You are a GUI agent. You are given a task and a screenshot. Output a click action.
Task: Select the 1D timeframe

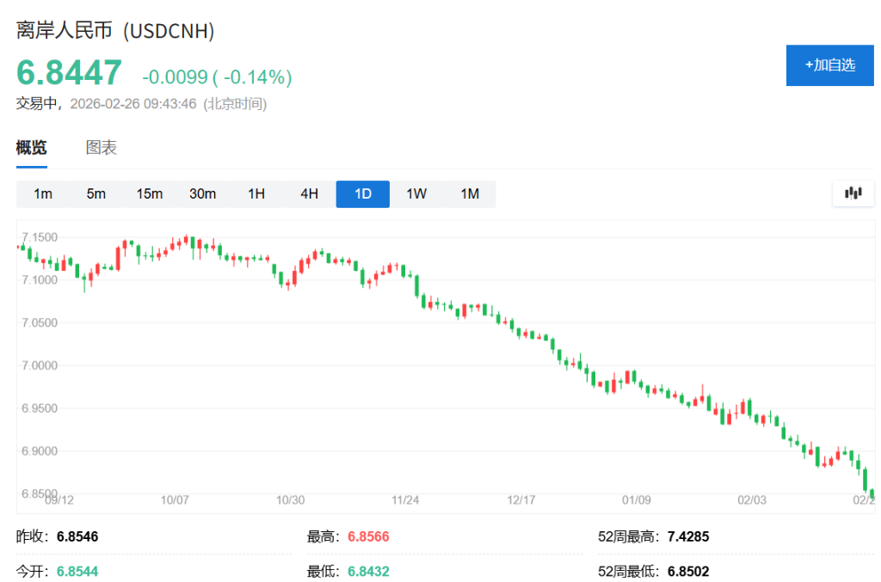point(363,193)
